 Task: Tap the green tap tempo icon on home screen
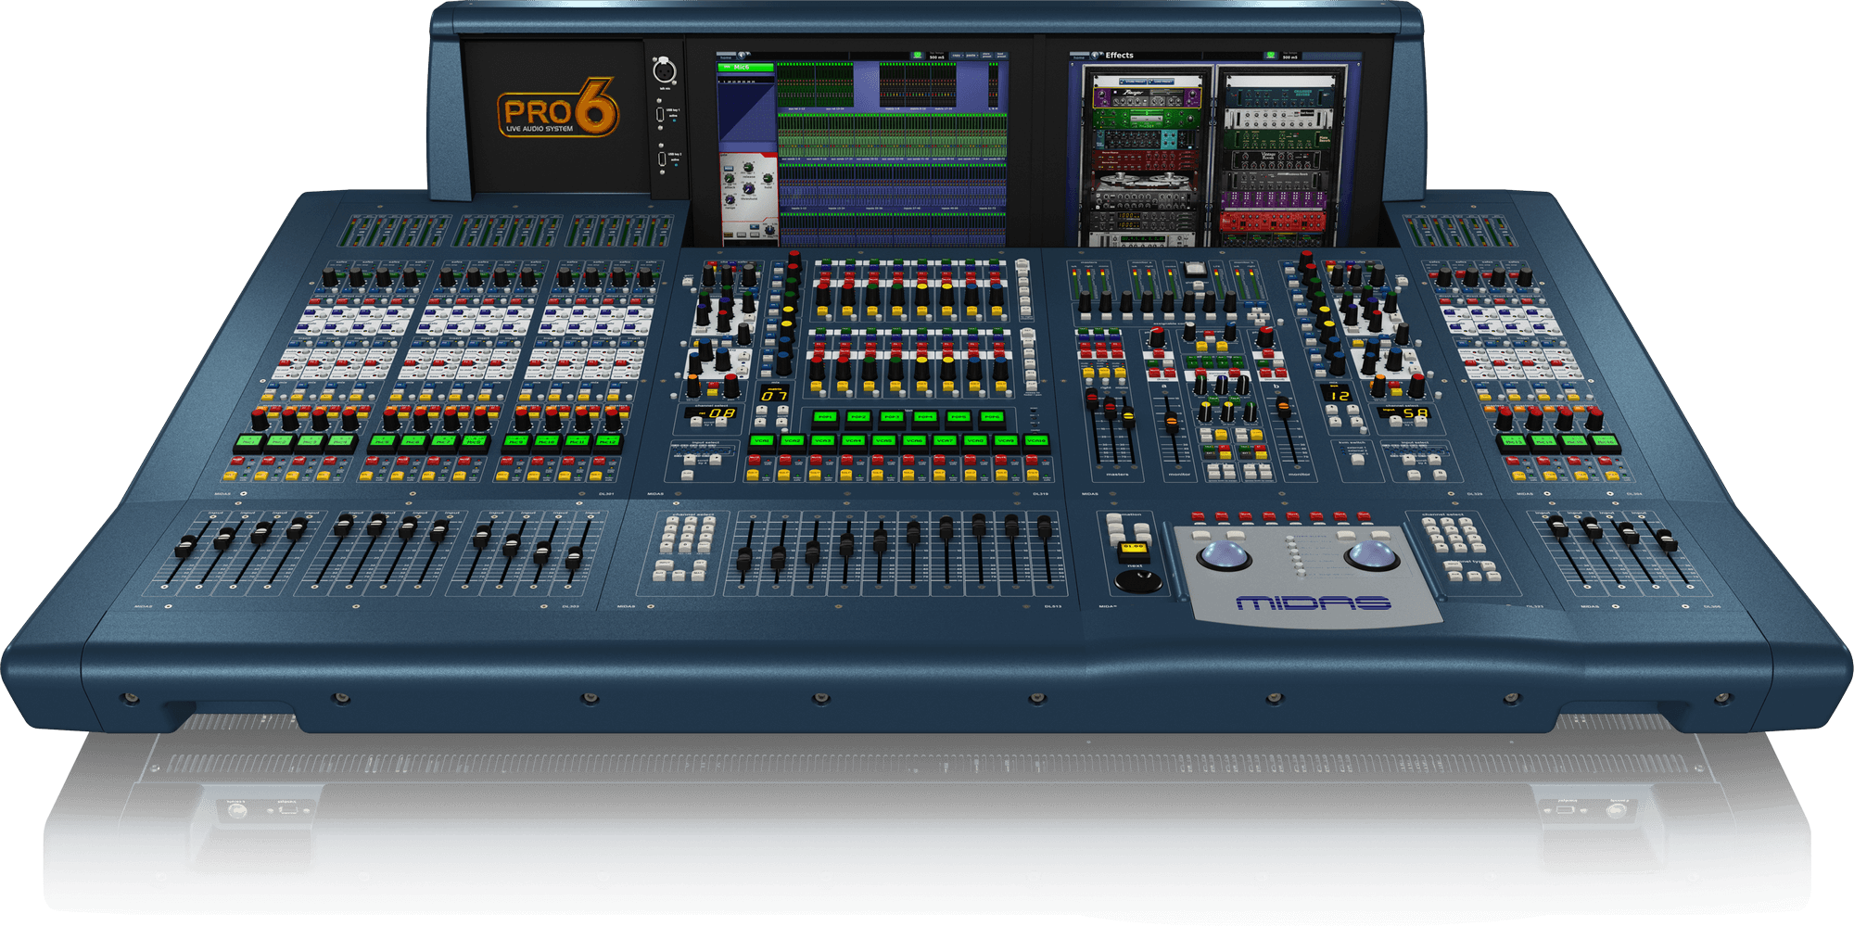918,56
